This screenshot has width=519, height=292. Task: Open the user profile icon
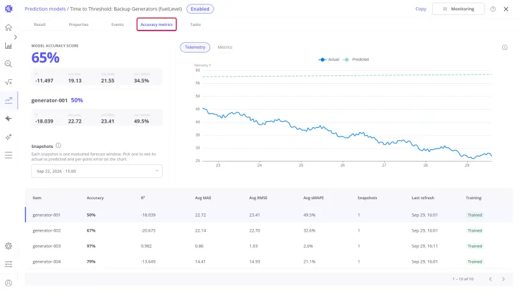click(x=8, y=283)
